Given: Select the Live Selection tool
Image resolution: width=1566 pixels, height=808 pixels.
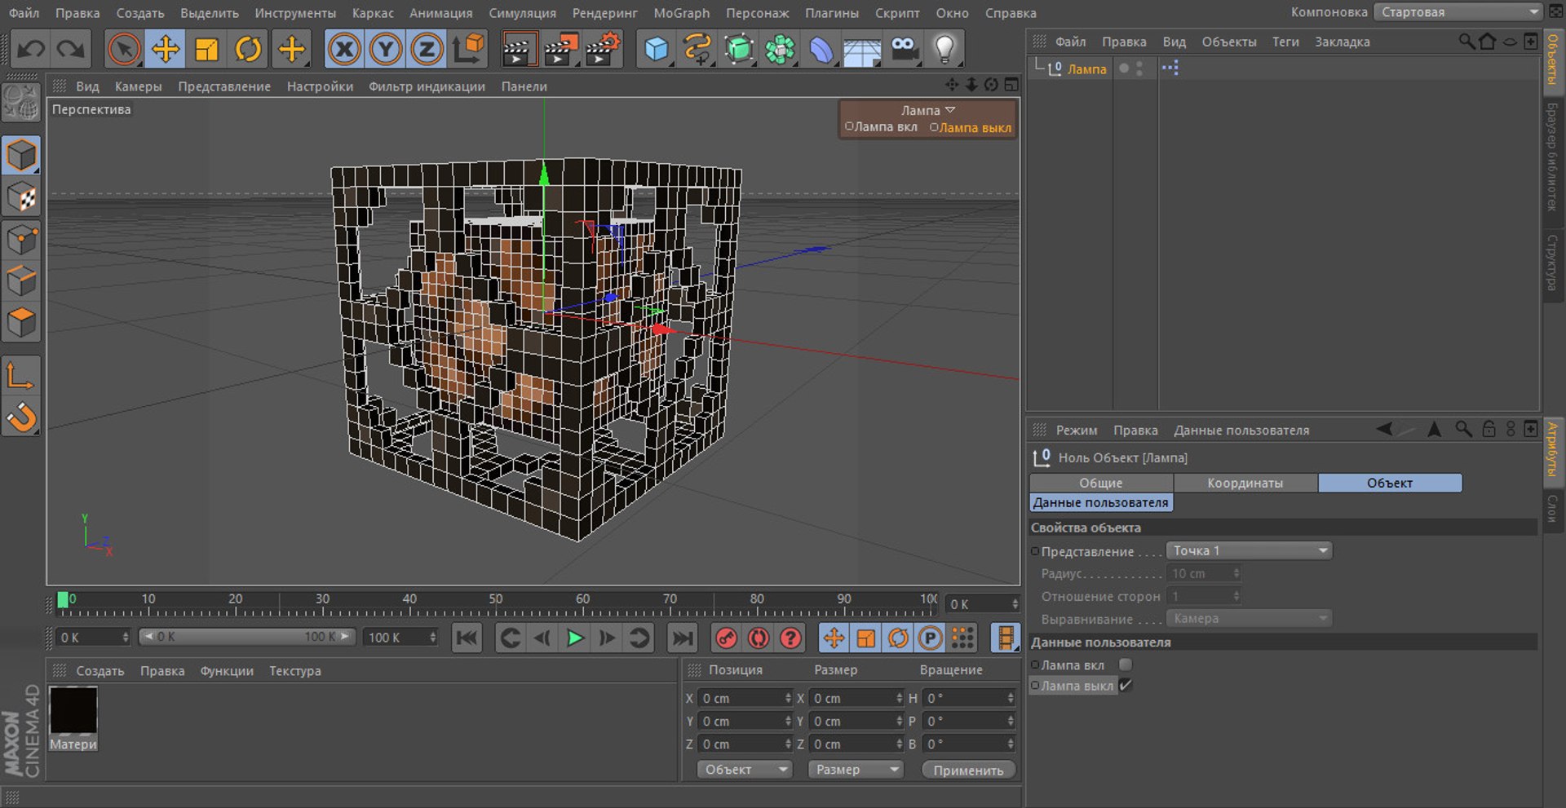Looking at the screenshot, I should (124, 50).
